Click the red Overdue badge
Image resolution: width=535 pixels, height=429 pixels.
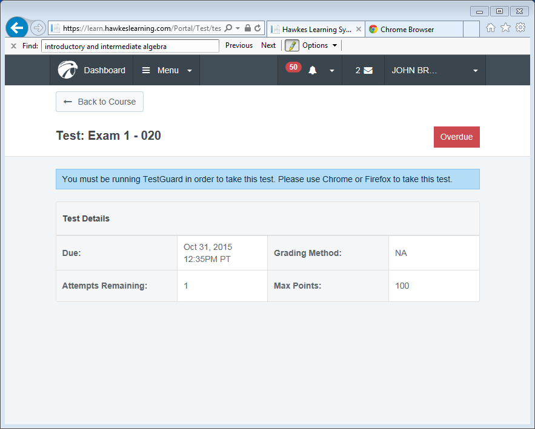pos(456,137)
